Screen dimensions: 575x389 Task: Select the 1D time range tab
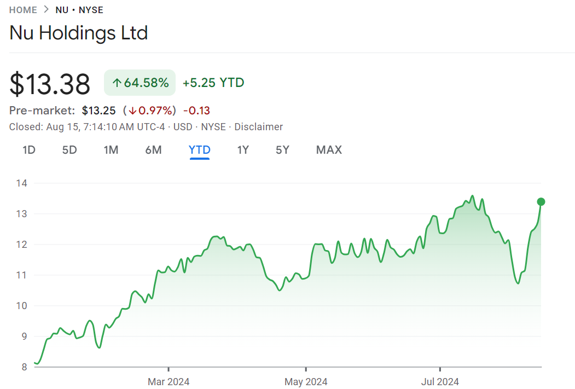tap(29, 149)
